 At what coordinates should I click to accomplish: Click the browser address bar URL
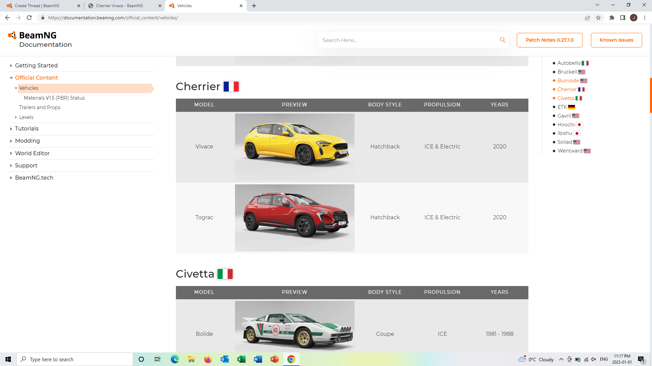(113, 18)
